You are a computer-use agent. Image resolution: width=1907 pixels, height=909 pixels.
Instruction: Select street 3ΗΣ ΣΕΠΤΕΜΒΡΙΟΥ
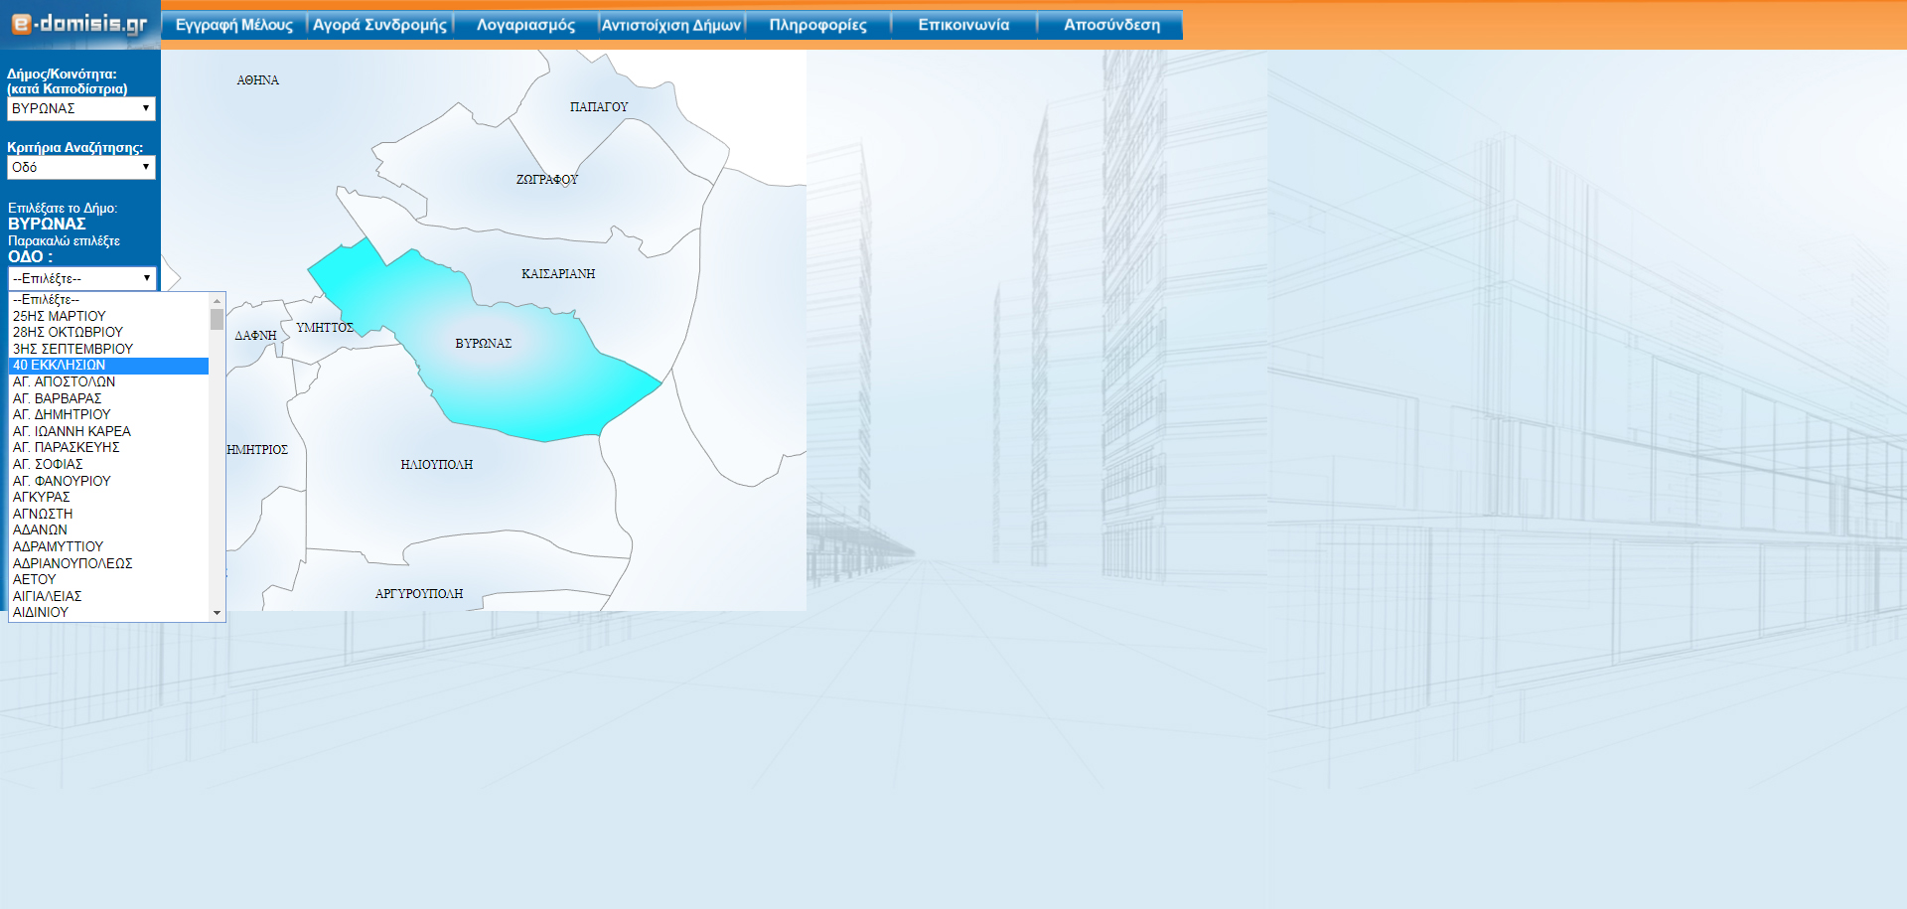[x=109, y=349]
